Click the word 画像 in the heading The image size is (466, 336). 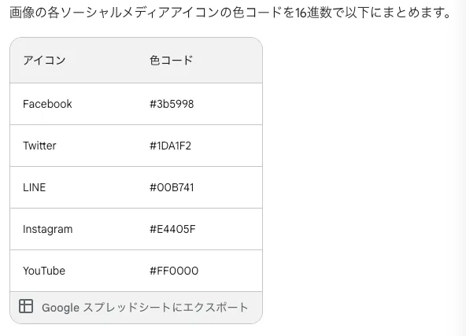point(22,13)
